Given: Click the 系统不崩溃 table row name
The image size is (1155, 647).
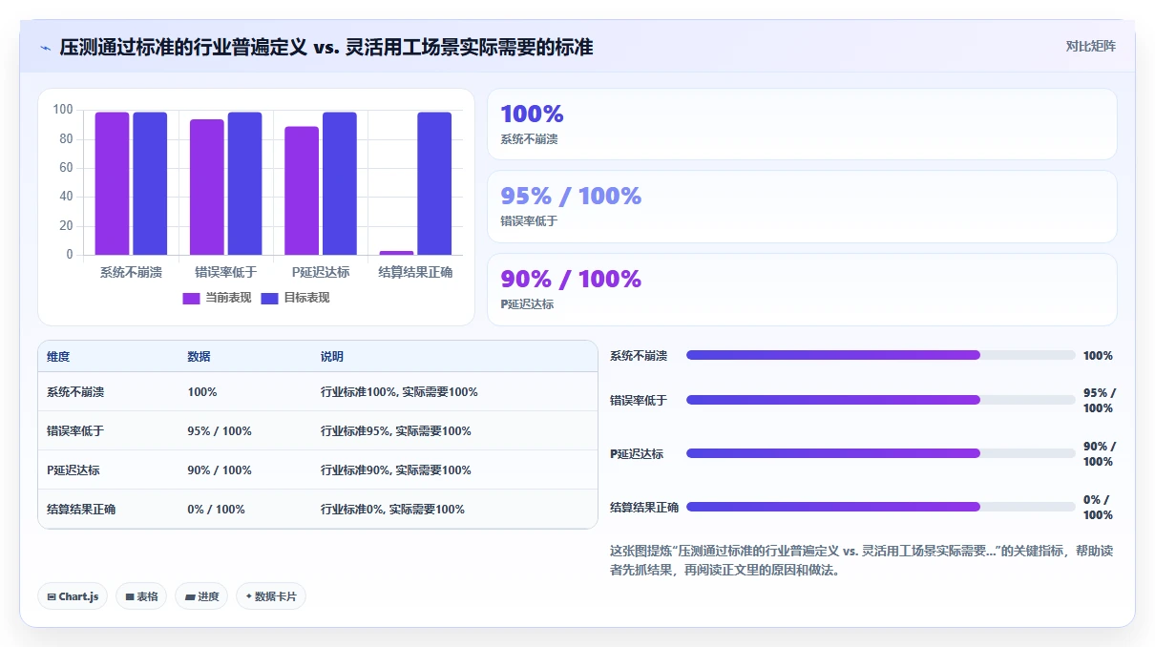Looking at the screenshot, I should pyautogui.click(x=75, y=392).
